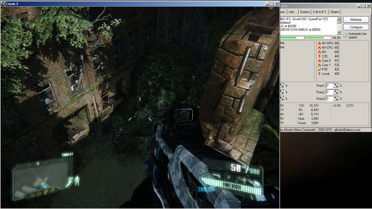
Task: Click the log box scroll down arrow
Action: point(339,32)
